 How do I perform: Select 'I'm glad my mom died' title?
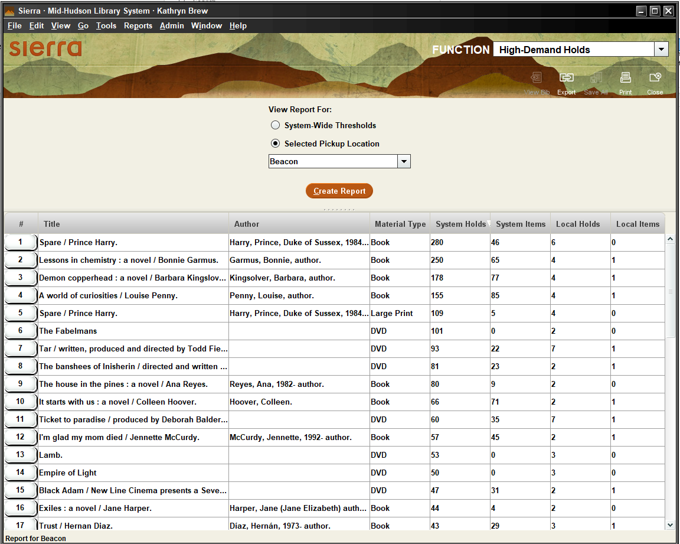133,437
